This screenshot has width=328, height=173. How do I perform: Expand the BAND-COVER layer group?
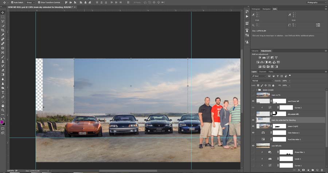coord(257,90)
